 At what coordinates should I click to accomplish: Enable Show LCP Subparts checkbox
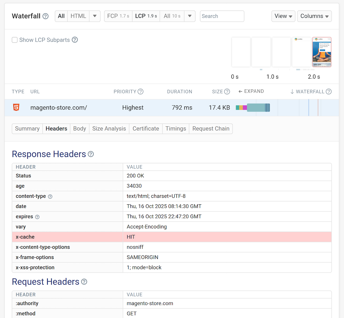click(x=15, y=40)
